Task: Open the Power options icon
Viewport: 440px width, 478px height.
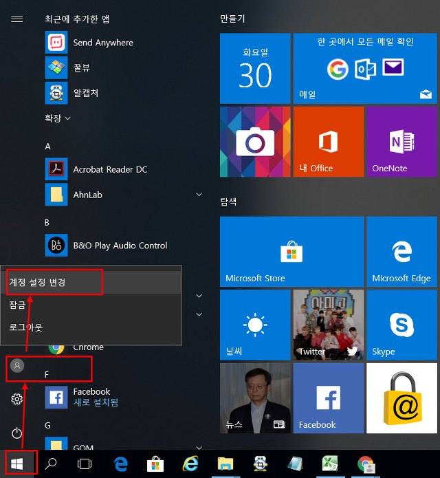Action: point(16,433)
